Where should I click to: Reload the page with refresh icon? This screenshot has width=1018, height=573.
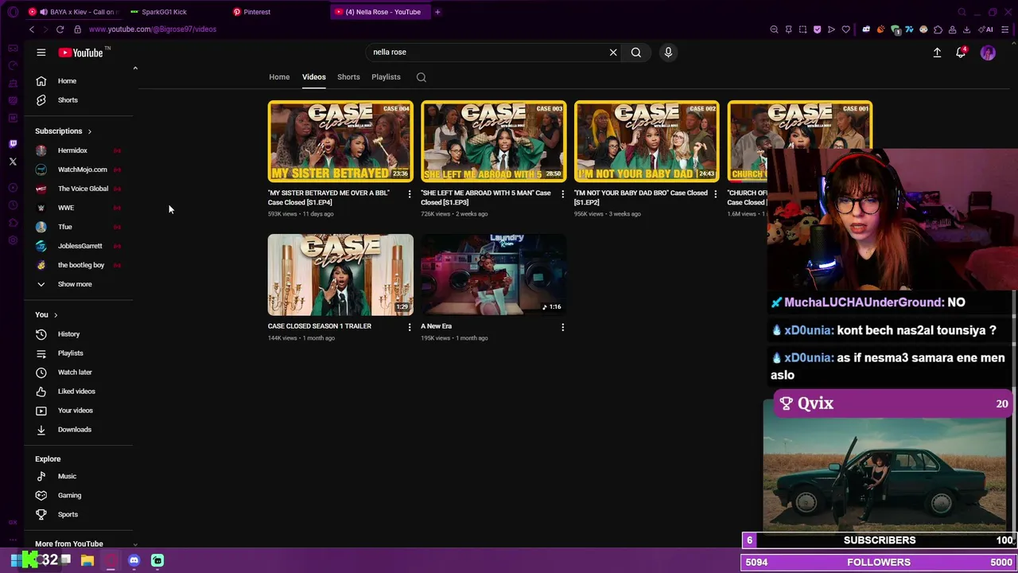tap(60, 29)
